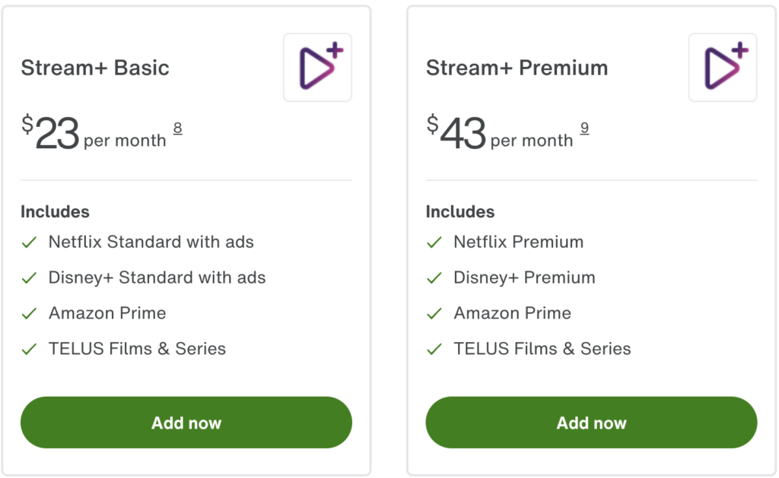The width and height of the screenshot is (779, 478).
Task: Open footnote 9 next to Premium price
Action: click(584, 128)
